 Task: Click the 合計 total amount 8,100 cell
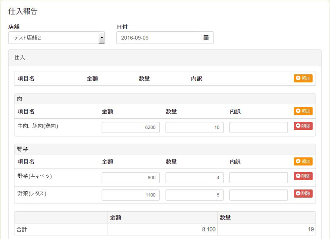[162, 229]
